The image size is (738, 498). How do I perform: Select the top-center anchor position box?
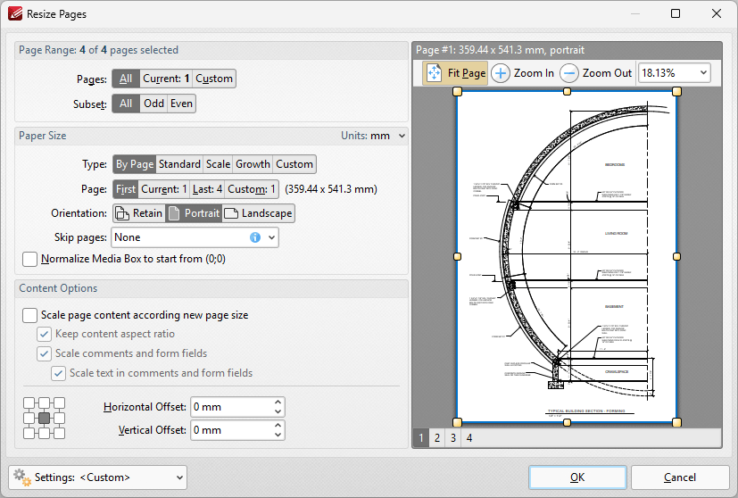45,403
